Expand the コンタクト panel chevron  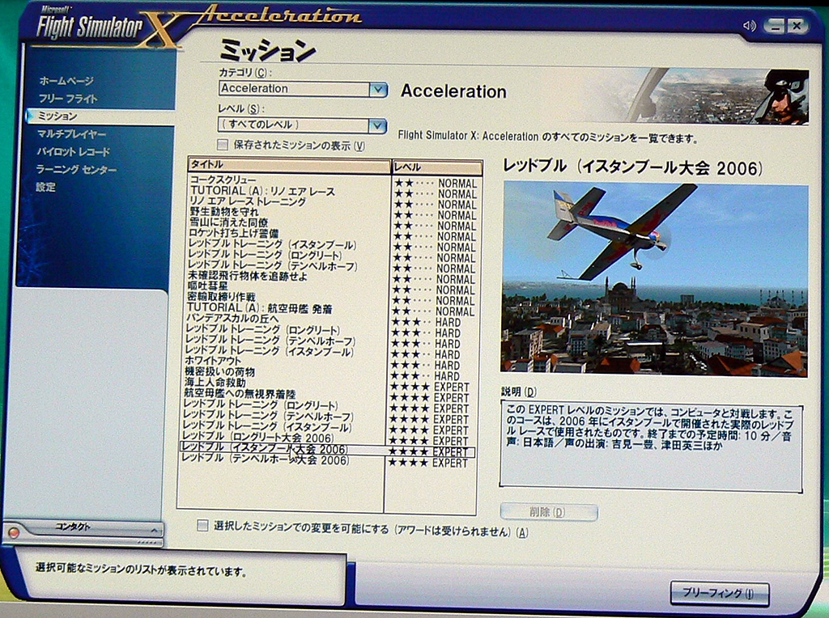pyautogui.click(x=154, y=530)
